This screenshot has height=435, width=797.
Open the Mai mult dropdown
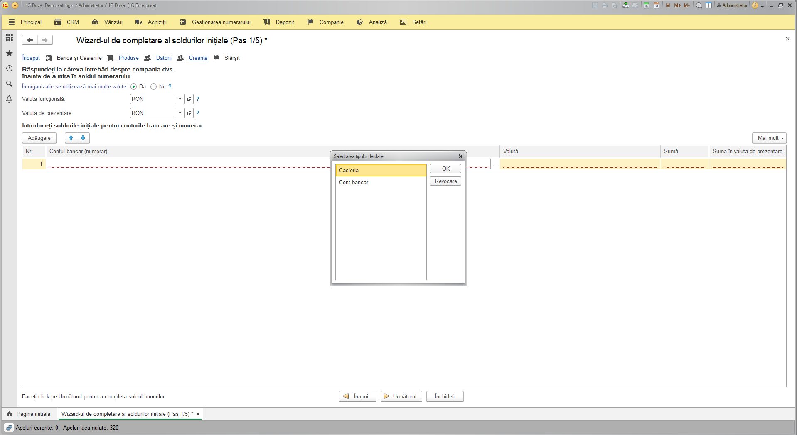tap(769, 138)
